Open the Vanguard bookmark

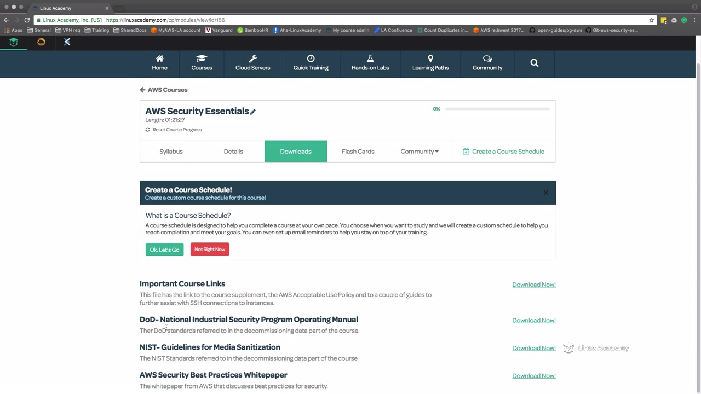click(219, 30)
